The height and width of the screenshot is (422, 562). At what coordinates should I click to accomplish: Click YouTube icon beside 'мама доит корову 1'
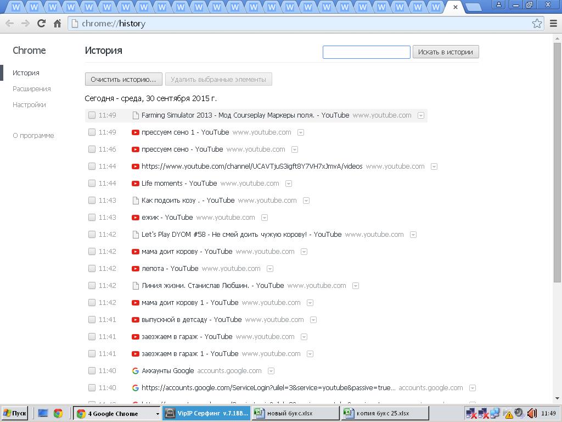[x=135, y=303]
